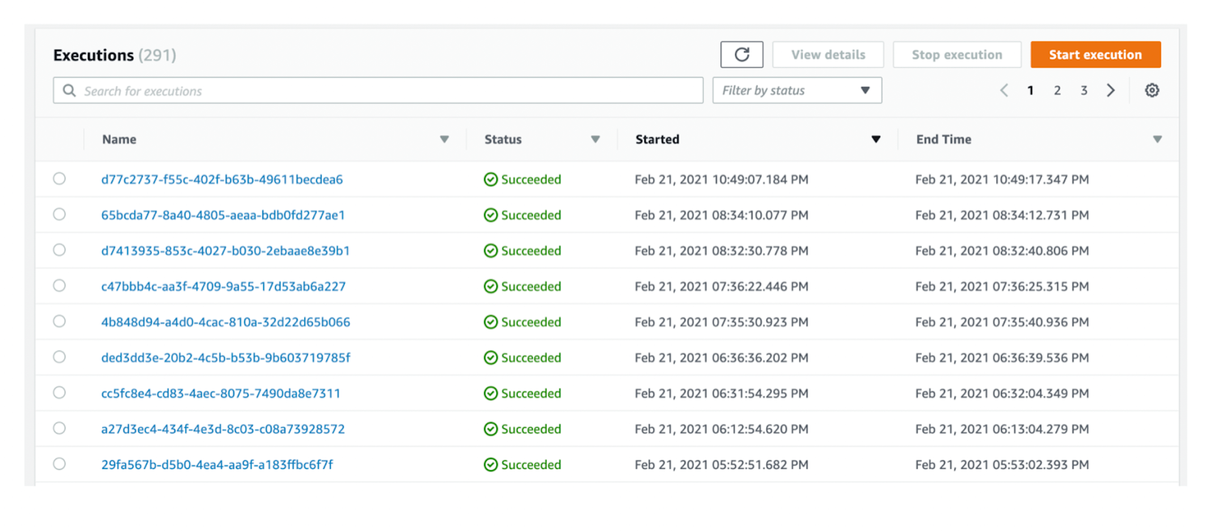The height and width of the screenshot is (531, 1209).
Task: Click end time Feb 21, 2021 08:32:40.806 PM
Action: click(1002, 251)
